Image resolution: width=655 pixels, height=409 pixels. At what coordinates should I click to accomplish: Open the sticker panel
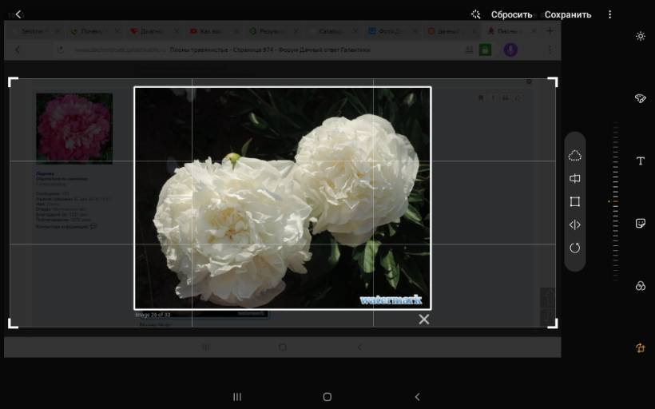point(640,224)
